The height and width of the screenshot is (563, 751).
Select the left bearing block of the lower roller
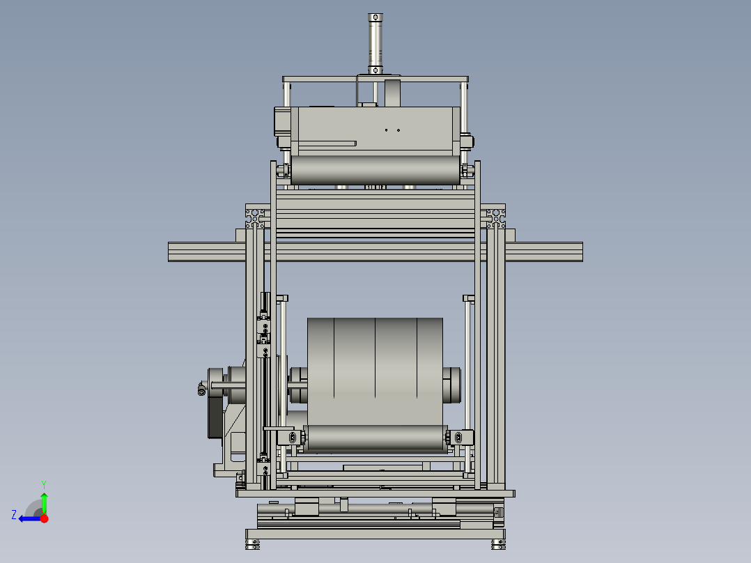pos(291,438)
